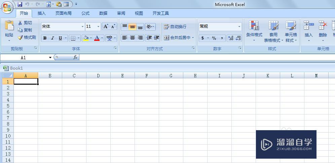Align text to the vertical middle
Viewport: 335px width, 163px height.
click(x=133, y=26)
